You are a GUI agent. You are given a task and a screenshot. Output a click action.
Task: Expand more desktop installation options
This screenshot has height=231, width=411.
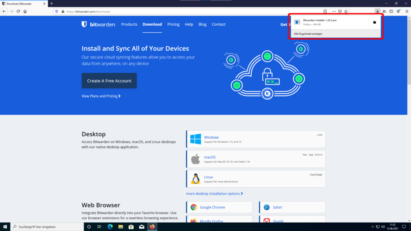214,194
